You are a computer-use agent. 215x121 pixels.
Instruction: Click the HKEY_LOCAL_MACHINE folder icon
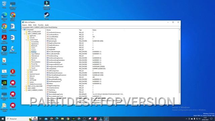pos(27,86)
